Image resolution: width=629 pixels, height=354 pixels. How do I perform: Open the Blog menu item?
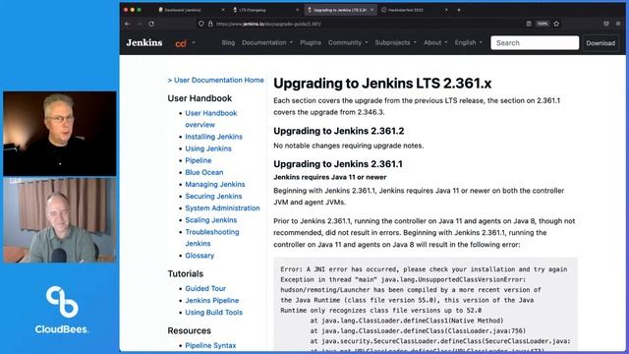click(228, 42)
